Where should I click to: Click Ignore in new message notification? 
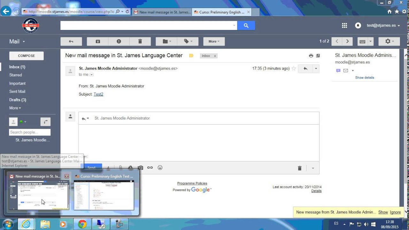coord(395,212)
